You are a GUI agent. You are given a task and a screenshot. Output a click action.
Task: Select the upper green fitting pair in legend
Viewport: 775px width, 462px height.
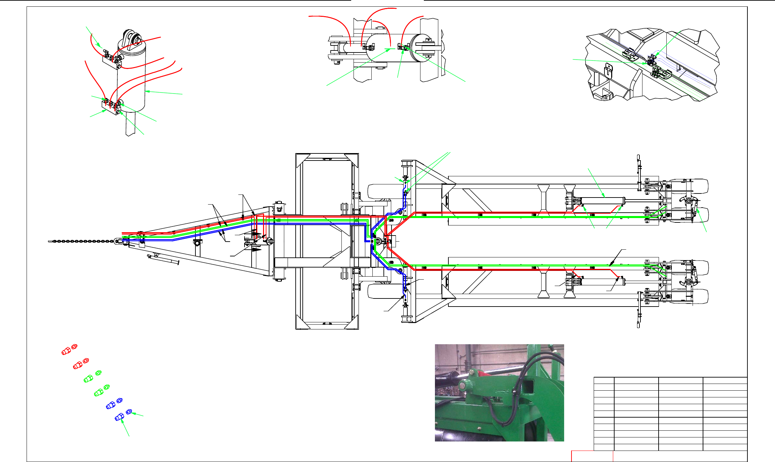tap(93, 376)
